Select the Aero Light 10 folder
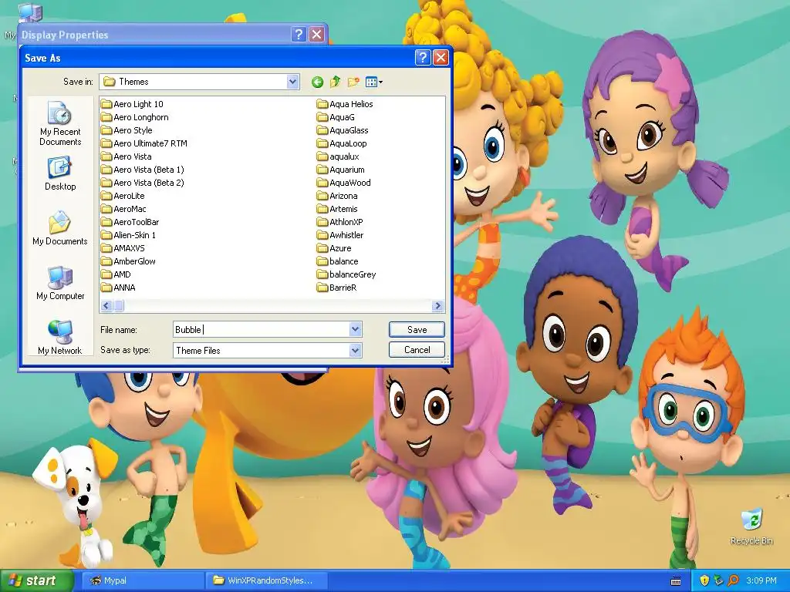The width and height of the screenshot is (790, 592). (x=132, y=104)
